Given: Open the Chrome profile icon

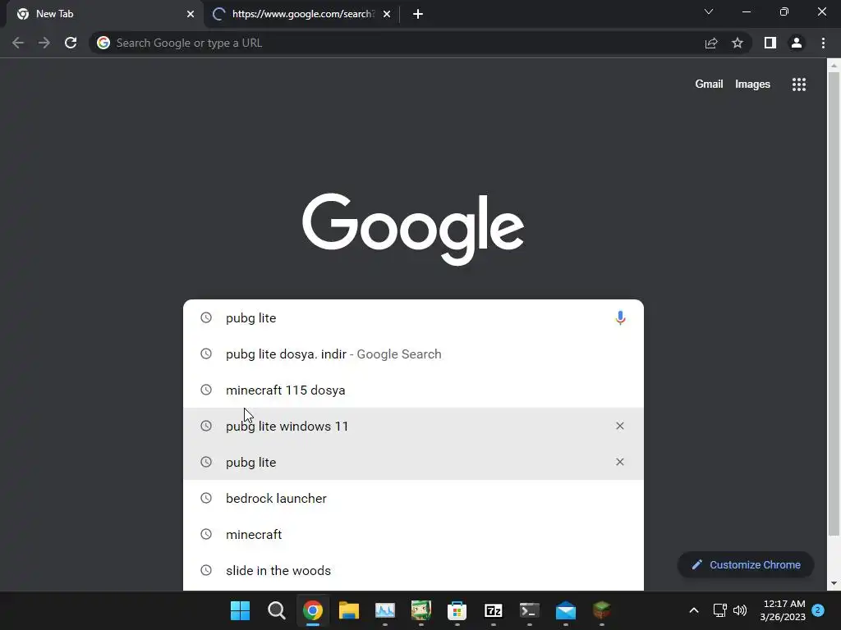Looking at the screenshot, I should pos(797,43).
